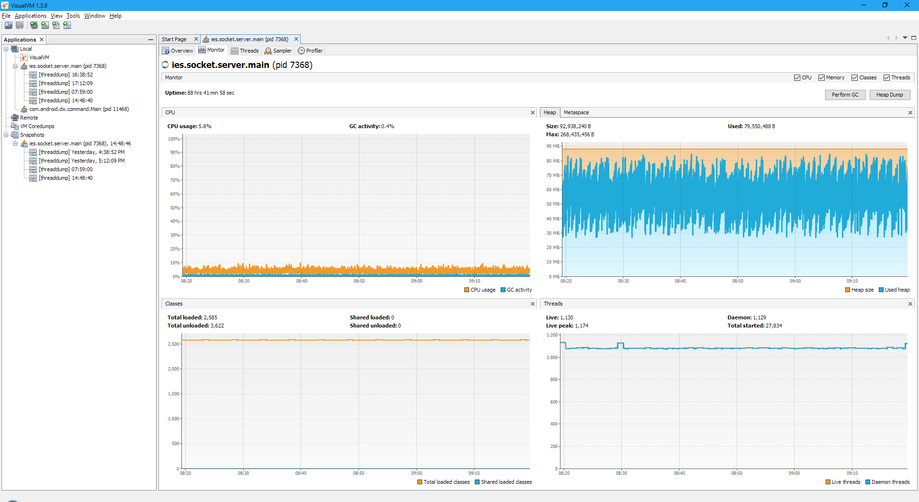Switch to the Metaspace tab

(576, 112)
